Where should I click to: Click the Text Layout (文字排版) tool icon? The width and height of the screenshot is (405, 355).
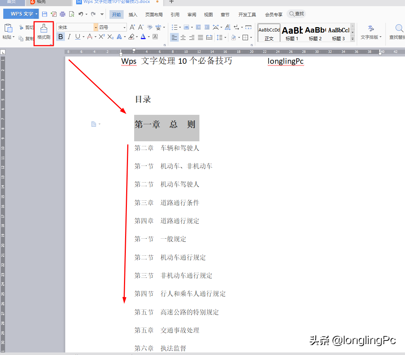click(x=371, y=28)
